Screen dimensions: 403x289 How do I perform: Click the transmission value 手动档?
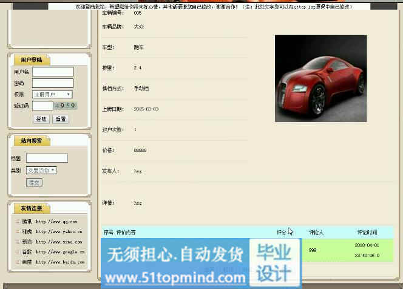pyautogui.click(x=141, y=89)
